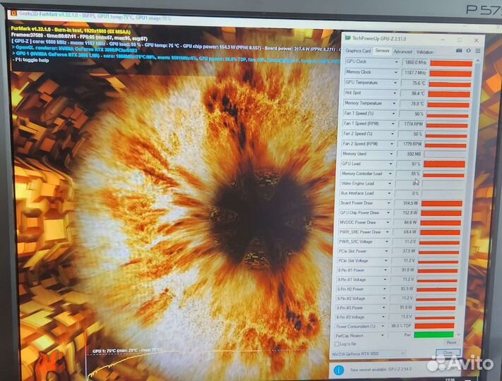
Task: Open the Memory Clock sensor dropdown
Action: point(395,73)
